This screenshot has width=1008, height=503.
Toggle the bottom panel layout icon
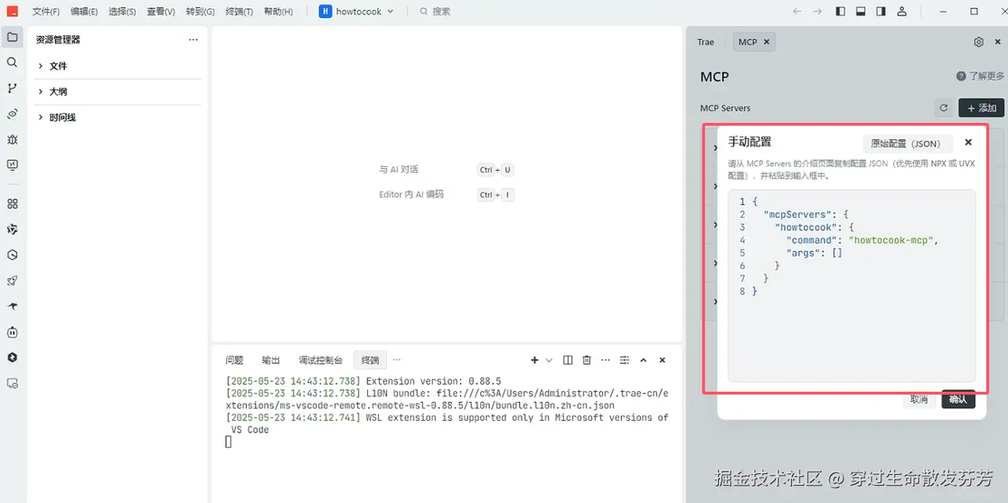(861, 12)
